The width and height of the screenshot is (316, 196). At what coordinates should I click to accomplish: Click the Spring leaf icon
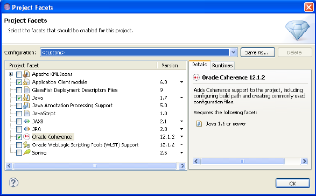pos(26,152)
